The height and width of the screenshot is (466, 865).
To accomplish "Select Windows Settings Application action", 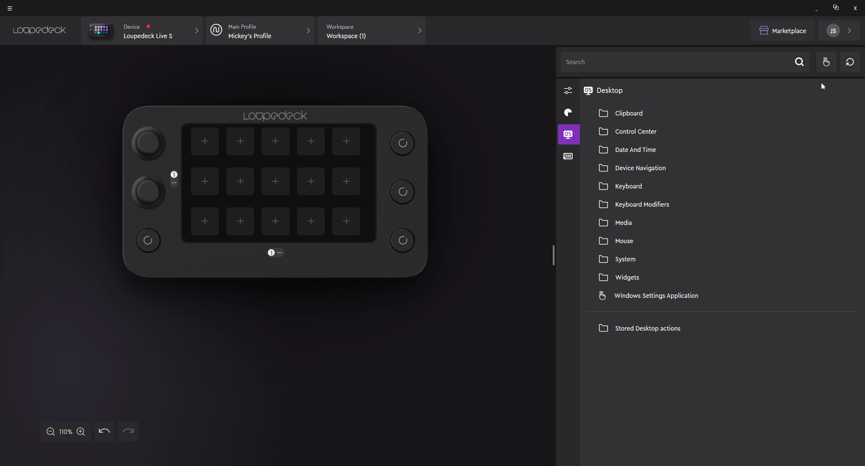I will click(656, 296).
